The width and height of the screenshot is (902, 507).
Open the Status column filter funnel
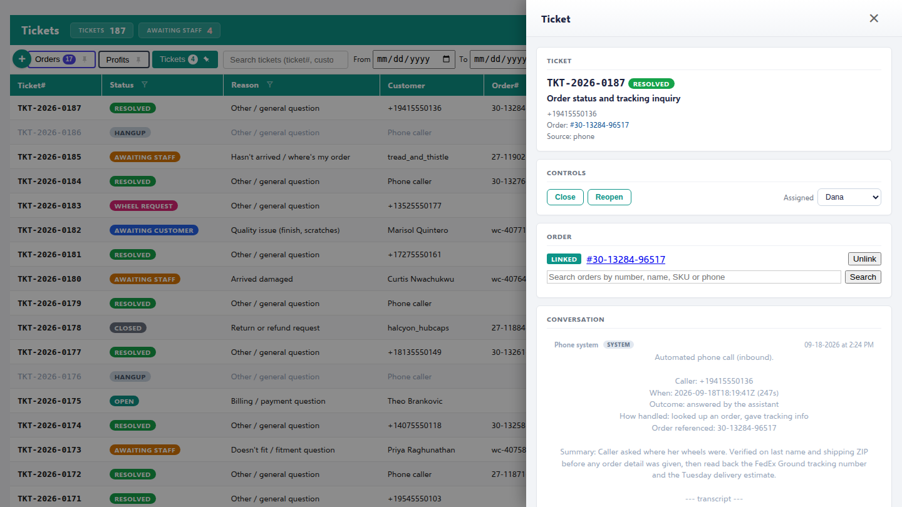click(145, 84)
